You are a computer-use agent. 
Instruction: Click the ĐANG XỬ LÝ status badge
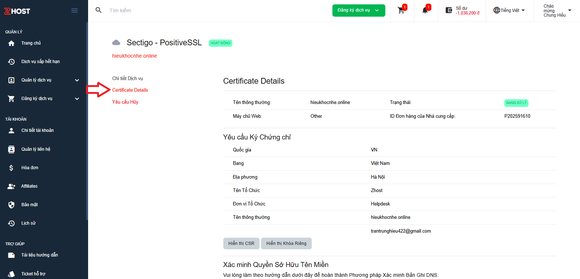pos(516,103)
